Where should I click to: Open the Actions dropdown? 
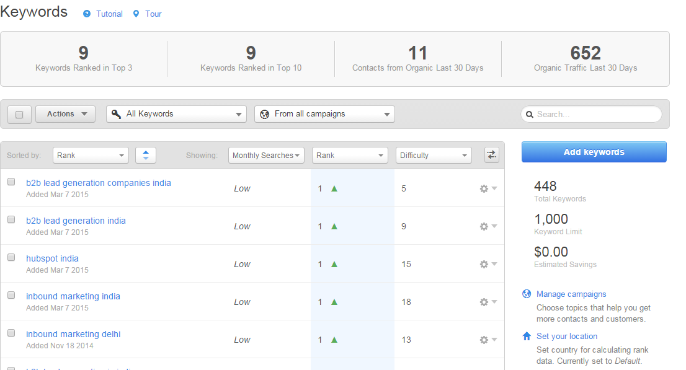click(x=65, y=114)
